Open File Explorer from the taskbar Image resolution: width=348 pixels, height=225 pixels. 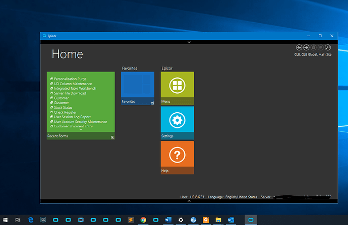tap(218, 219)
